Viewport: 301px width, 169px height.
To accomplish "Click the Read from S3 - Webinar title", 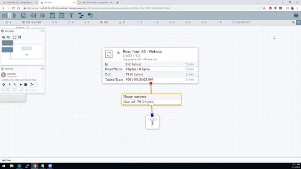I will [143, 52].
